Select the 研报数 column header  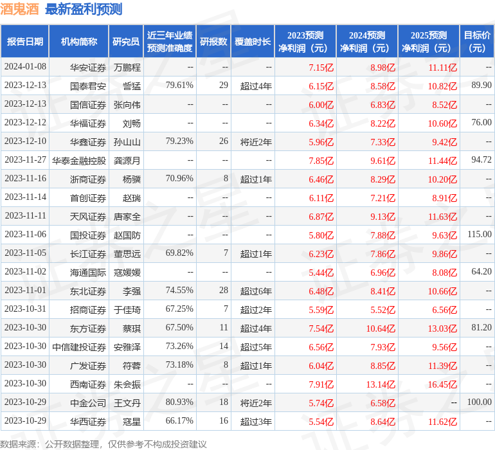click(213, 41)
